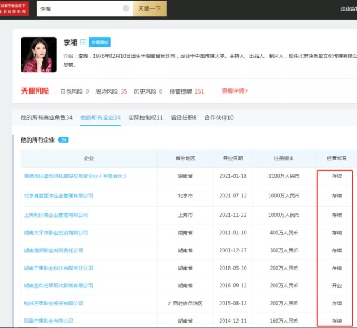Open 查看详情 for risk details
The height and width of the screenshot is (328, 357).
click(x=235, y=91)
